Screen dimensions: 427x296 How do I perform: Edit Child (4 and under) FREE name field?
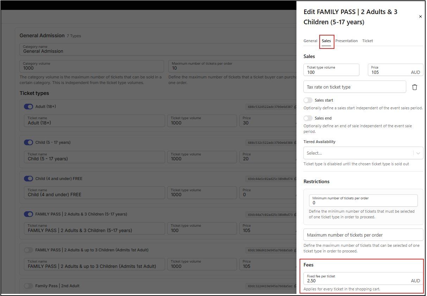click(95, 193)
